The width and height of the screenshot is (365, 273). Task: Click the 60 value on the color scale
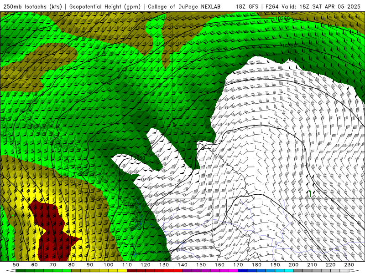pyautogui.click(x=35, y=265)
